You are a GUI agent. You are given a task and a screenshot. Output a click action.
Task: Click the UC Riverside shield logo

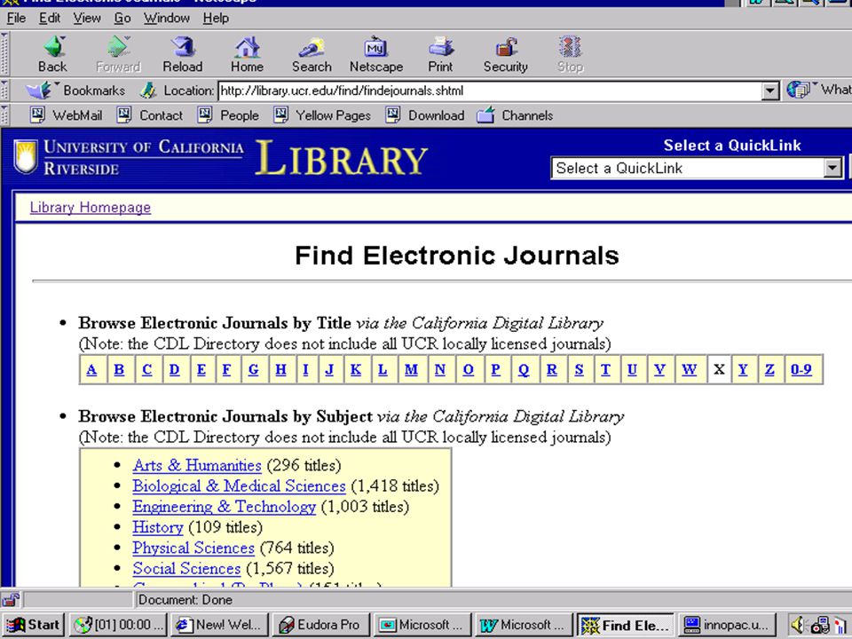click(x=26, y=157)
